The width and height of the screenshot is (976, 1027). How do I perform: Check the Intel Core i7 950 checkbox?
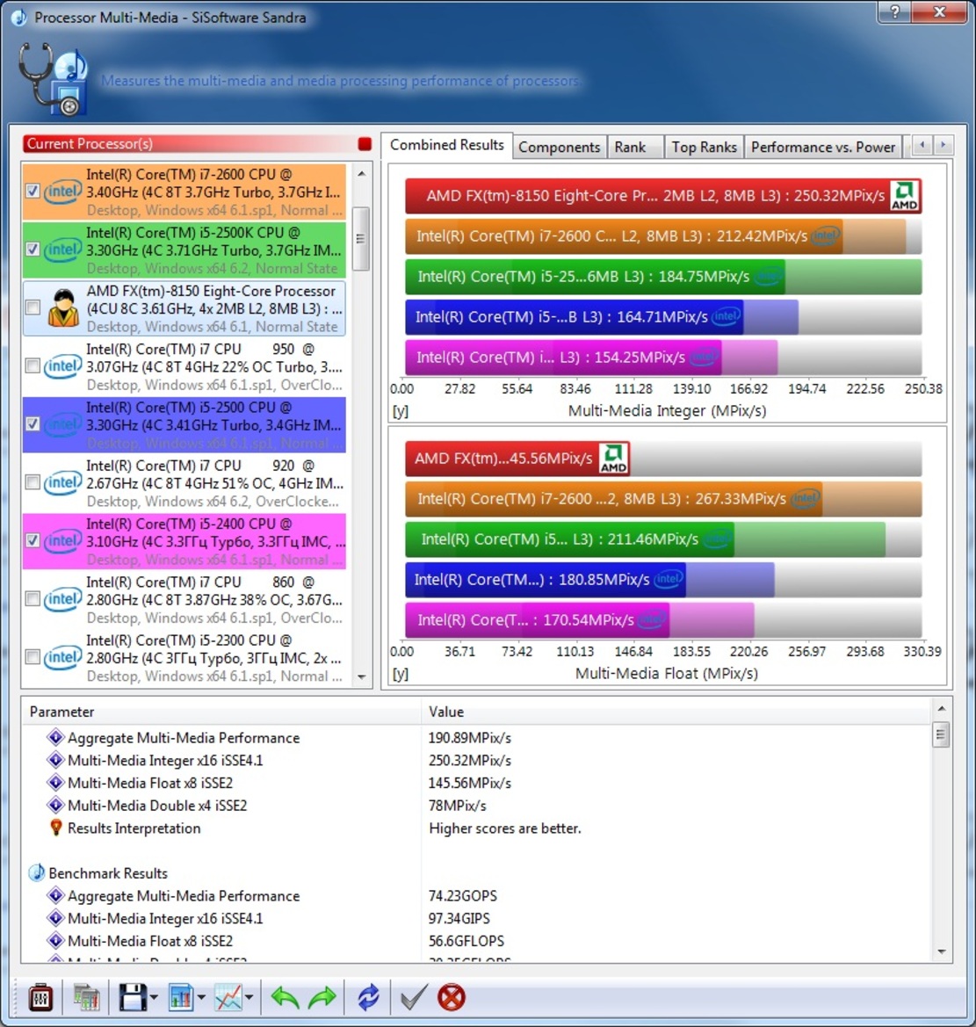point(33,365)
